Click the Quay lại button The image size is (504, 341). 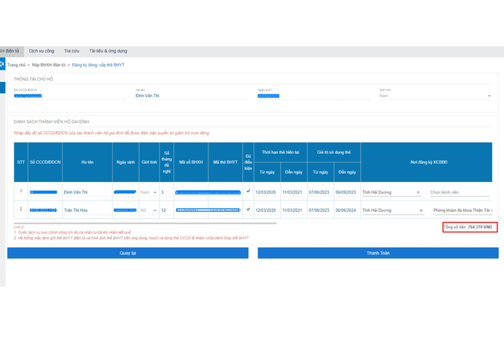128,253
